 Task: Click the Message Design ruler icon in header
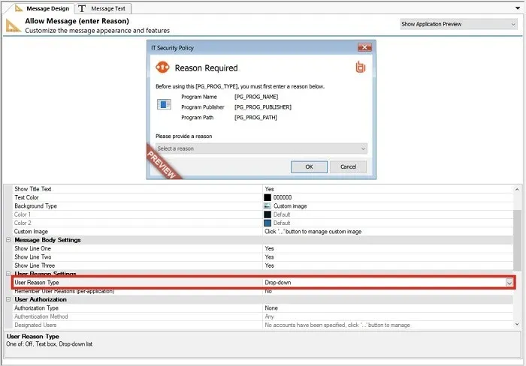click(13, 25)
